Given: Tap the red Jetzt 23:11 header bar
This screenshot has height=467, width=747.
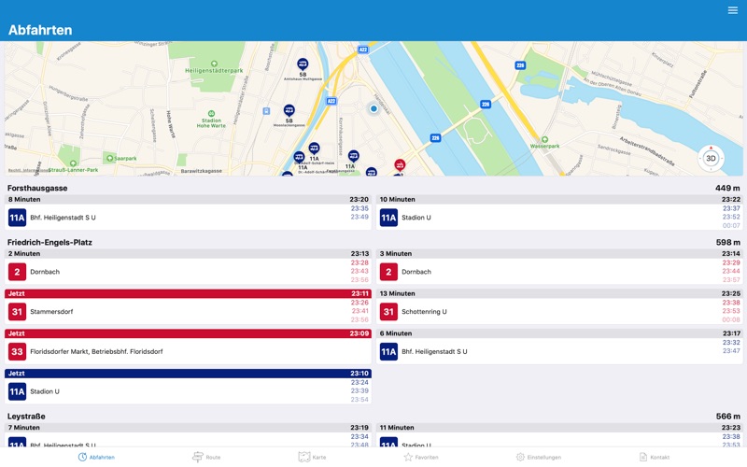Looking at the screenshot, I should [188, 293].
